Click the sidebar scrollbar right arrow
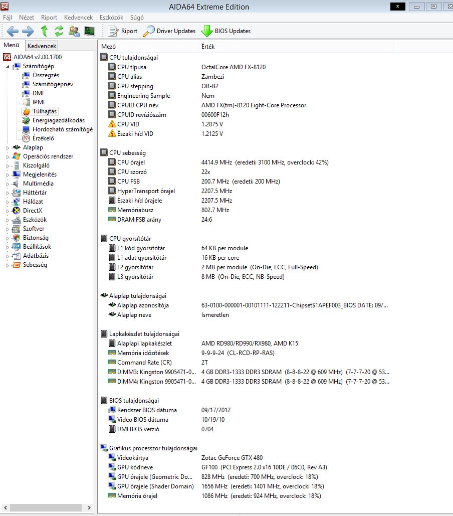 (x=89, y=508)
